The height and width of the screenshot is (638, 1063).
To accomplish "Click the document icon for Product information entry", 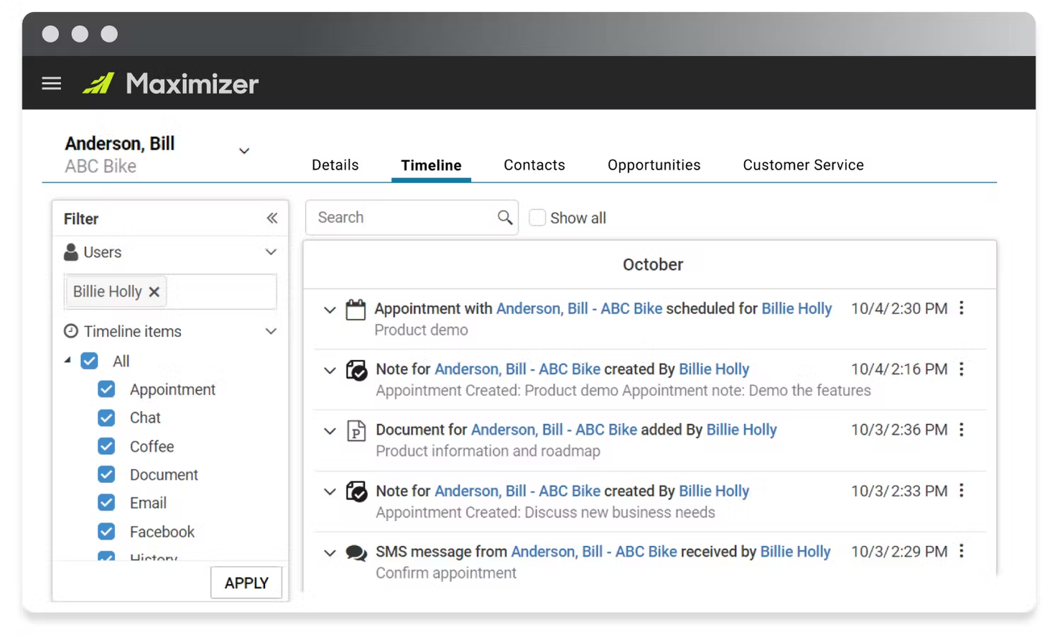I will coord(356,430).
